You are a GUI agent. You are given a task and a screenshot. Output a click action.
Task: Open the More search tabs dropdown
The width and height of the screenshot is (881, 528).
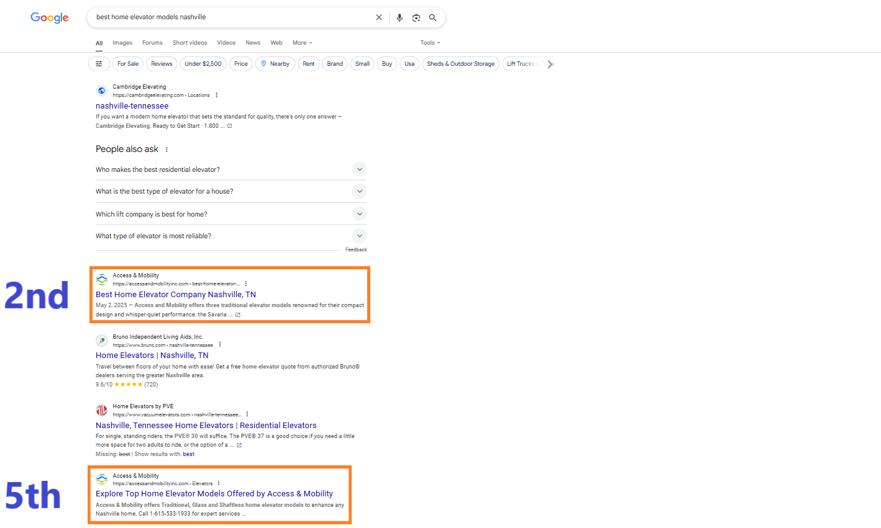coord(303,43)
